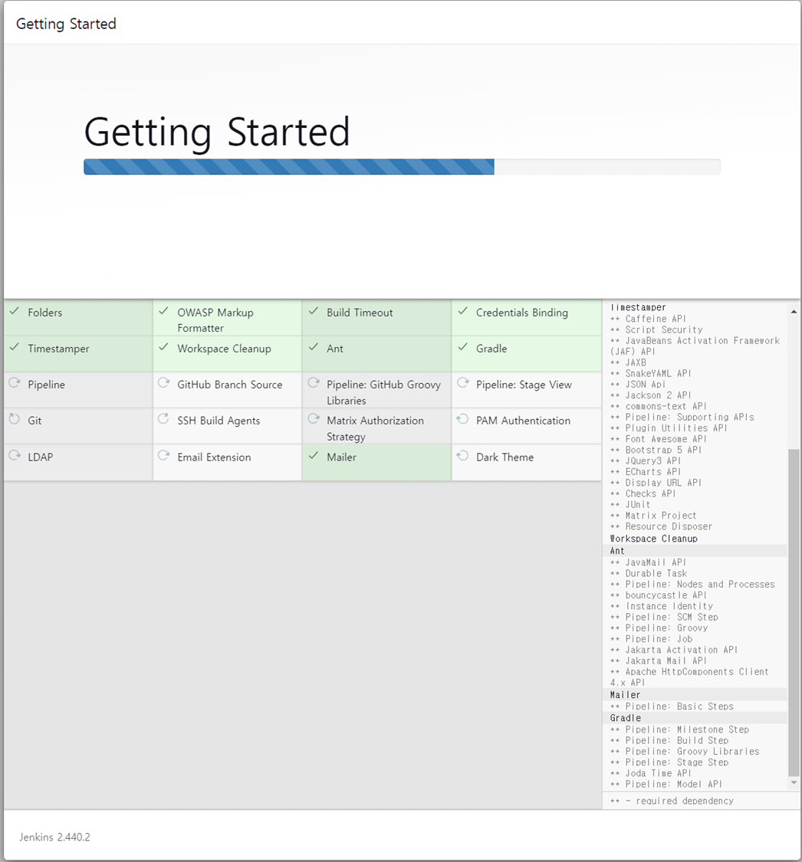Click the LDAP plugin label
Image resolution: width=802 pixels, height=862 pixels.
pyautogui.click(x=41, y=457)
